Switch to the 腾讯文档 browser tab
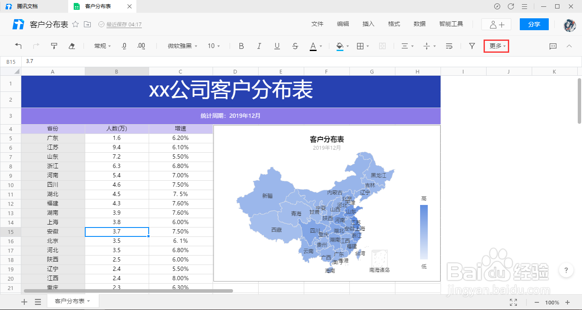The image size is (582, 310). click(x=28, y=6)
